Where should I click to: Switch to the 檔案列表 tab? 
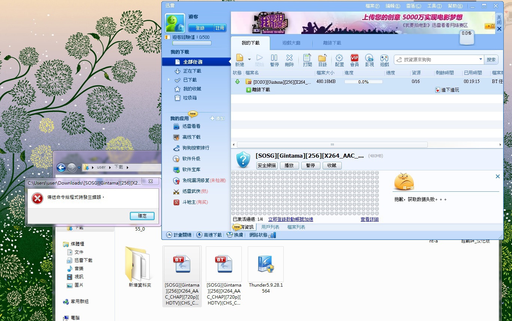[x=296, y=227]
